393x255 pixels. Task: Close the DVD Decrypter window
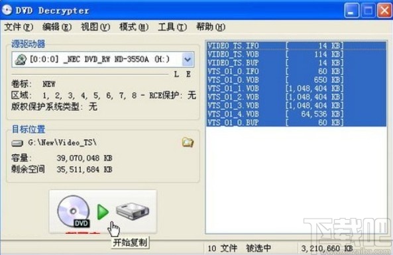coord(384,11)
